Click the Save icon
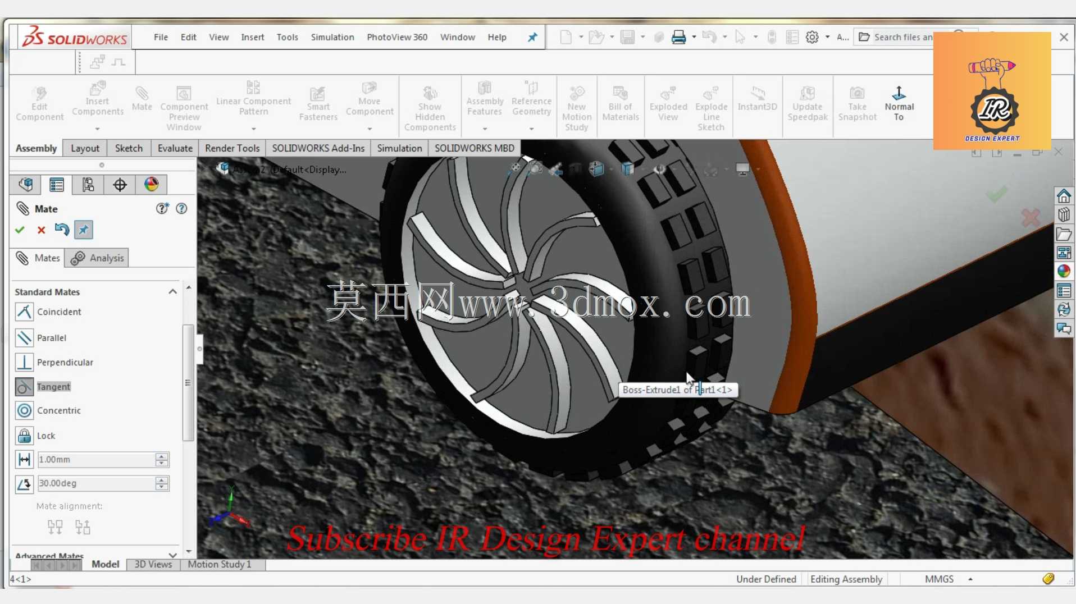 tap(627, 37)
